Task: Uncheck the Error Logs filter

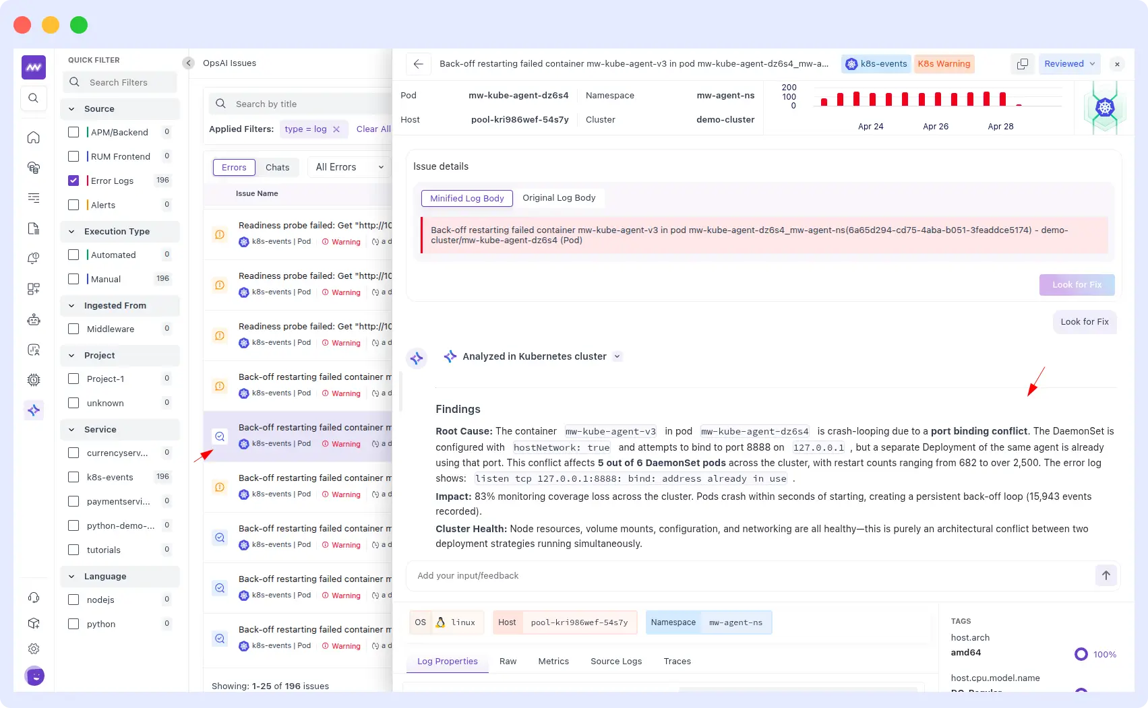Action: [73, 180]
